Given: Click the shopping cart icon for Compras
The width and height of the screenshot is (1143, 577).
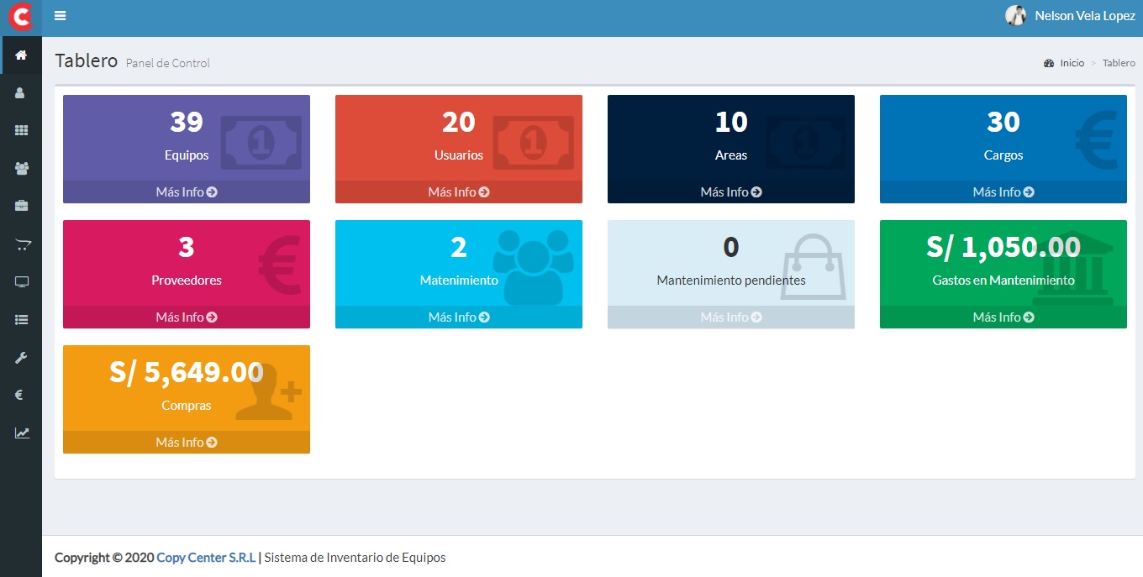Looking at the screenshot, I should click(x=20, y=244).
